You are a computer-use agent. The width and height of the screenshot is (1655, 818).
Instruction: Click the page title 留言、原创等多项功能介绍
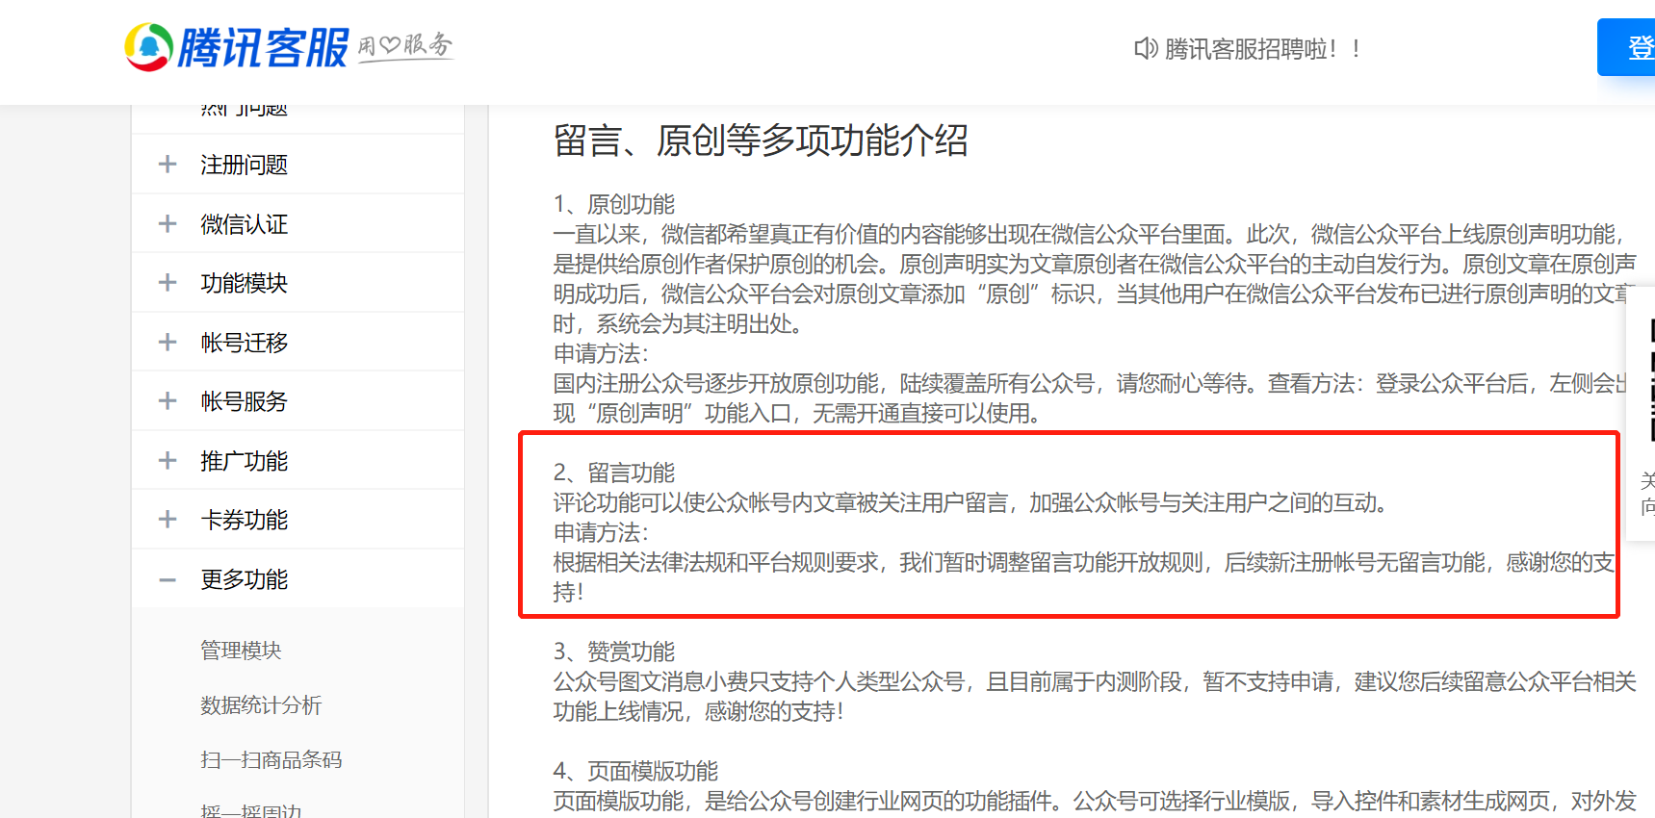pyautogui.click(x=761, y=141)
